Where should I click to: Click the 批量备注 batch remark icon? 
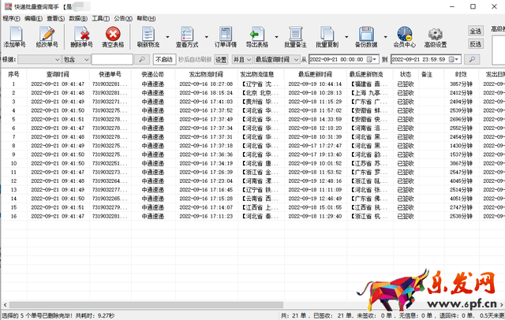coord(294,34)
